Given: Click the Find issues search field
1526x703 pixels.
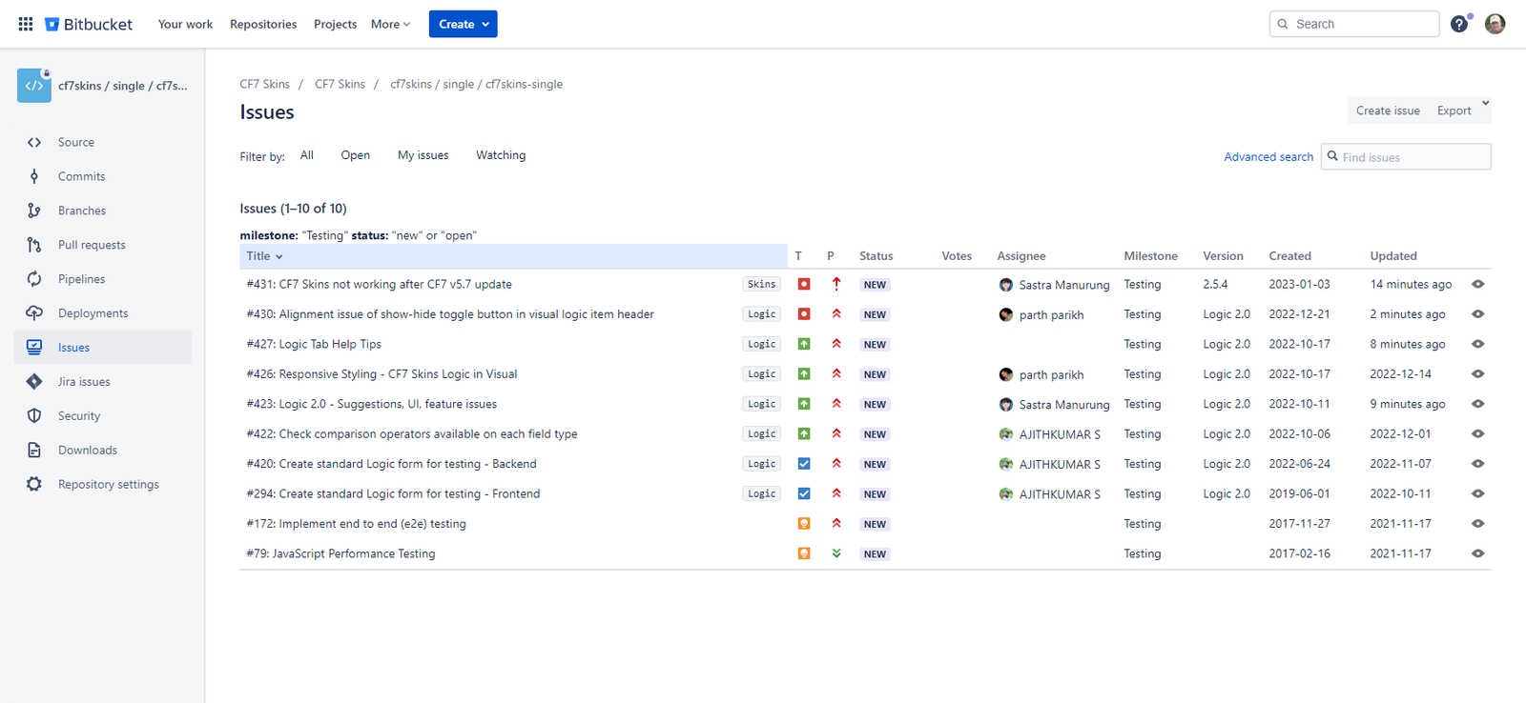Looking at the screenshot, I should click(x=1412, y=157).
